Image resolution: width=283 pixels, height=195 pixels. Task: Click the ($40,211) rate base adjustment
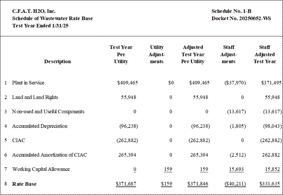235,184
